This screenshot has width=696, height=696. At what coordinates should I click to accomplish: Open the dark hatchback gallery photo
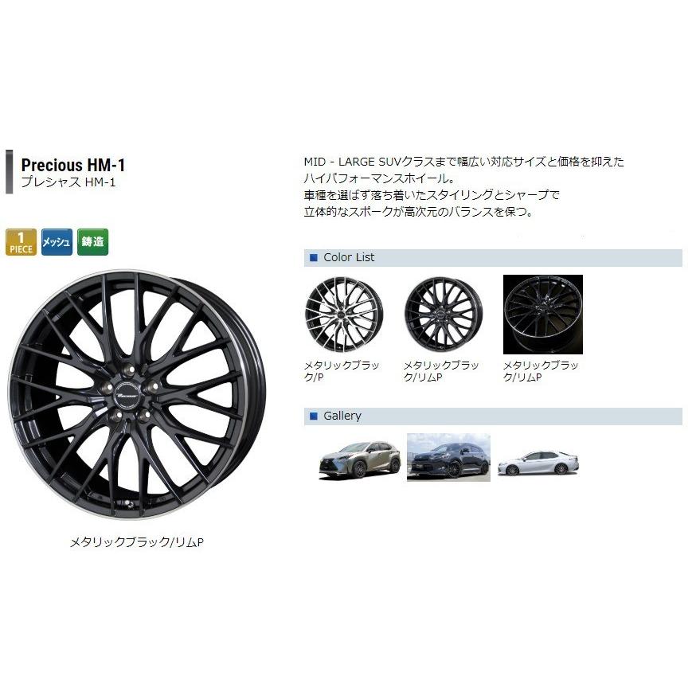point(448,457)
